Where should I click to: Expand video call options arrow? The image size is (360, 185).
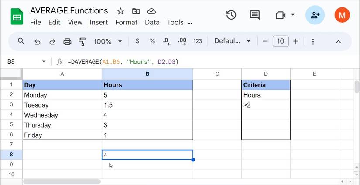click(293, 15)
